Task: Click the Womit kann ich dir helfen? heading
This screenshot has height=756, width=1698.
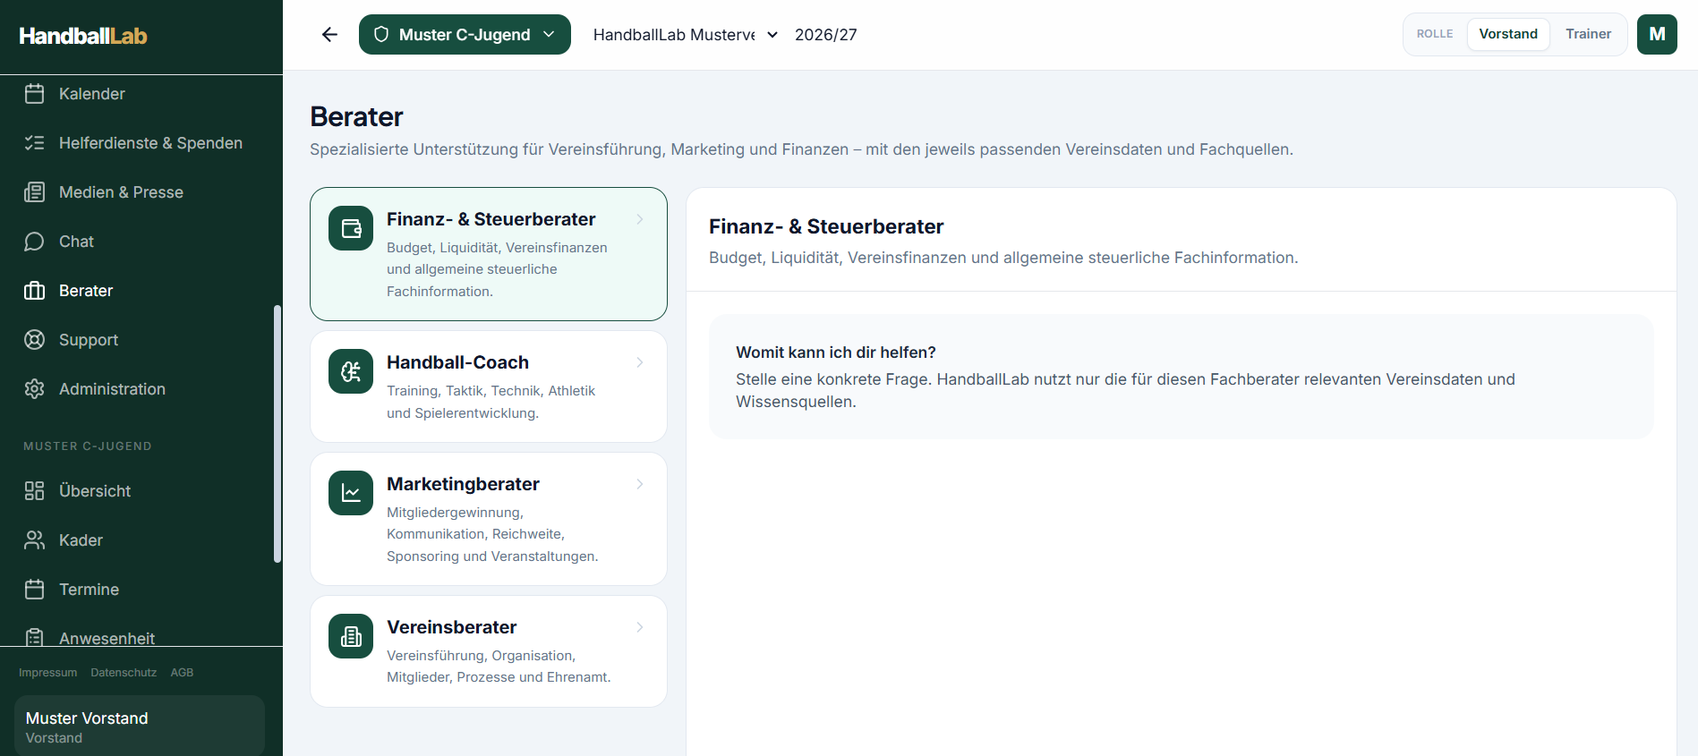Action: [836, 353]
